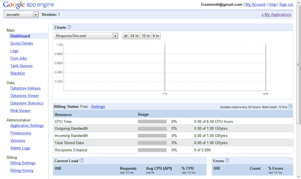Open Application Settings
This screenshot has width=301, height=179.
coord(27,126)
